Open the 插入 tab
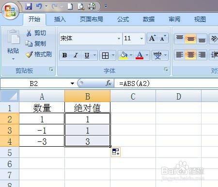The width and height of the screenshot is (218, 187). coord(60,19)
